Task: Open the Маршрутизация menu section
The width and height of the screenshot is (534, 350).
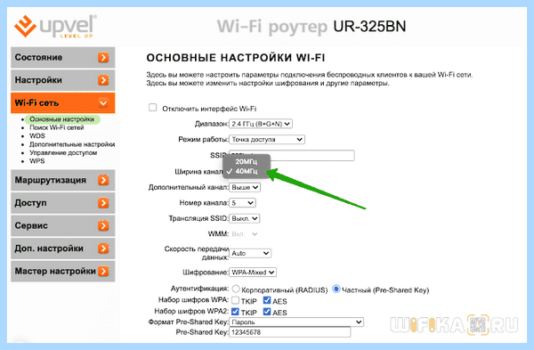Action: click(x=62, y=180)
